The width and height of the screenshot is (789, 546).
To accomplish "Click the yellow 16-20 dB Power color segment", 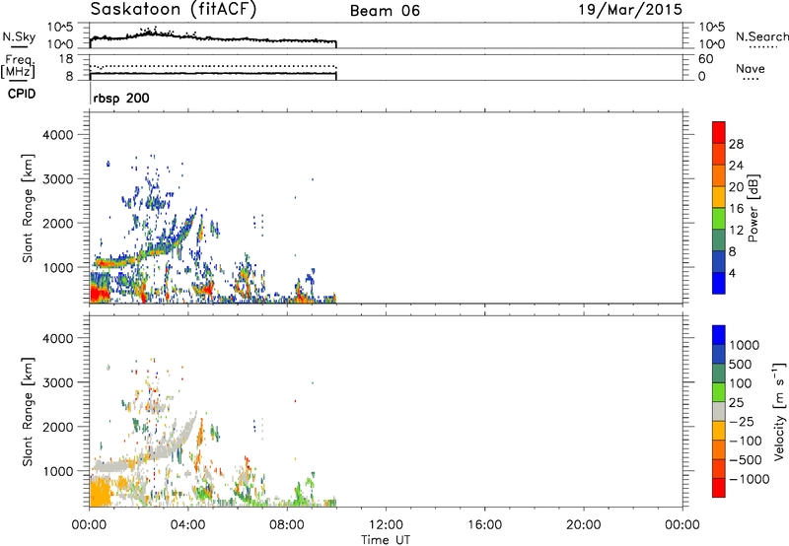I will point(719,197).
